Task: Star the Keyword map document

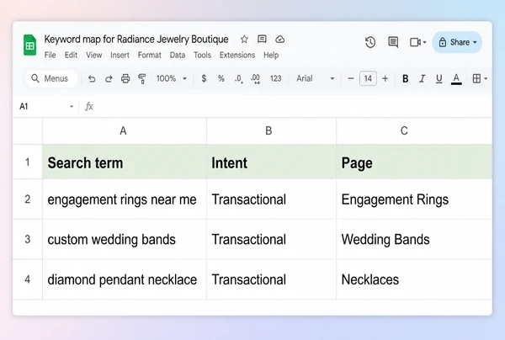Action: pyautogui.click(x=244, y=40)
